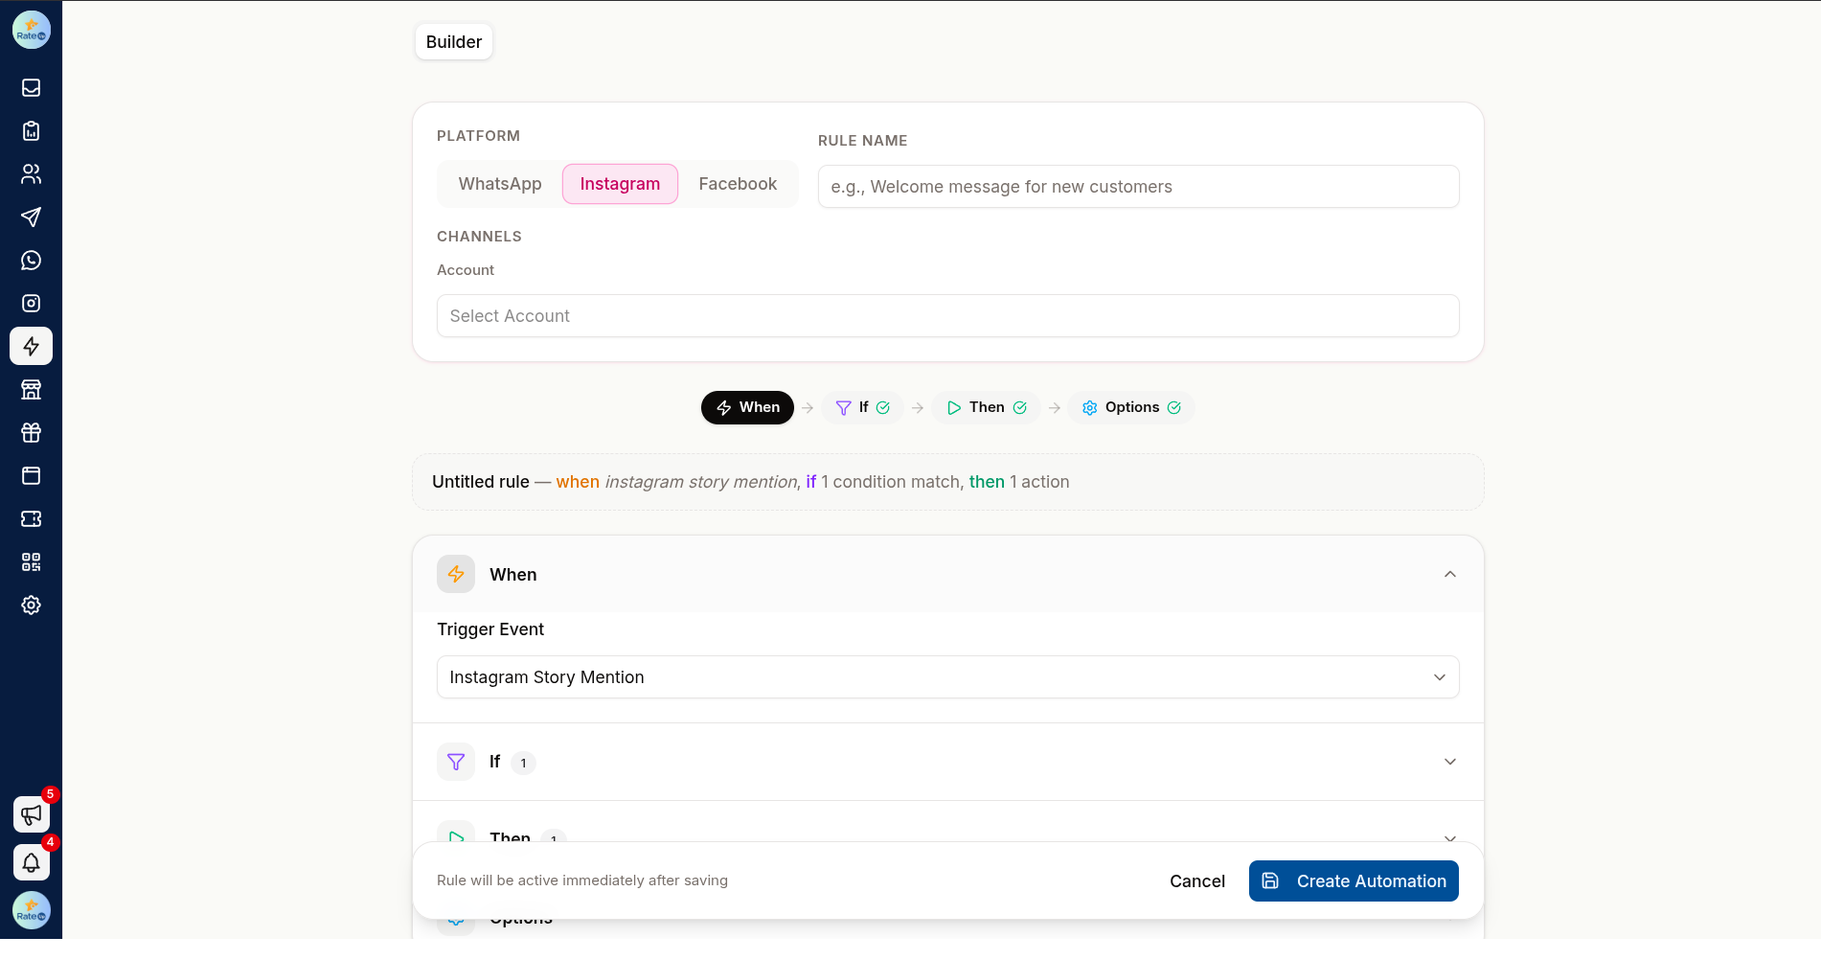This screenshot has width=1821, height=960.
Task: Click the '1' badge next to If
Action: pyautogui.click(x=523, y=763)
